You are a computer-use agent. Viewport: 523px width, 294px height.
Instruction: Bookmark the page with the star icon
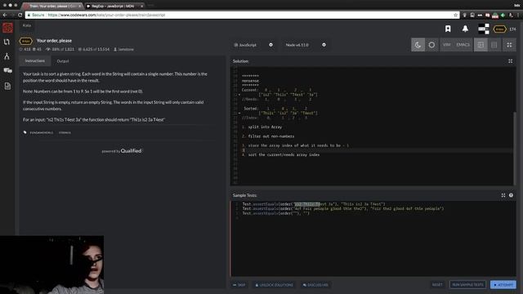click(x=456, y=15)
